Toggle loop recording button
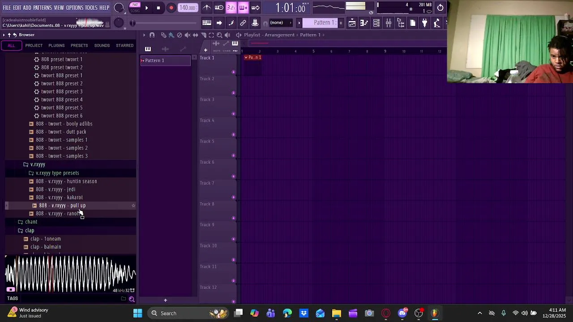The height and width of the screenshot is (322, 573). [x=255, y=8]
